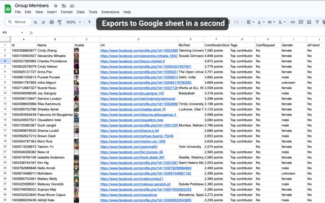This screenshot has width=325, height=203.
Task: Add a comment using toolbar icon
Action: pyautogui.click(x=301, y=22)
